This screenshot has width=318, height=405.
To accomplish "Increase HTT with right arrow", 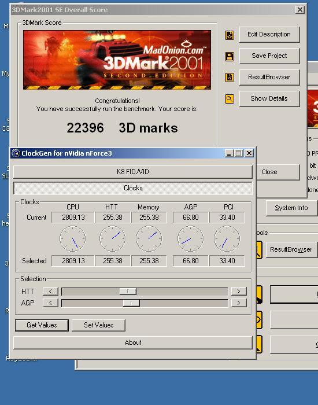I will click(x=239, y=292).
